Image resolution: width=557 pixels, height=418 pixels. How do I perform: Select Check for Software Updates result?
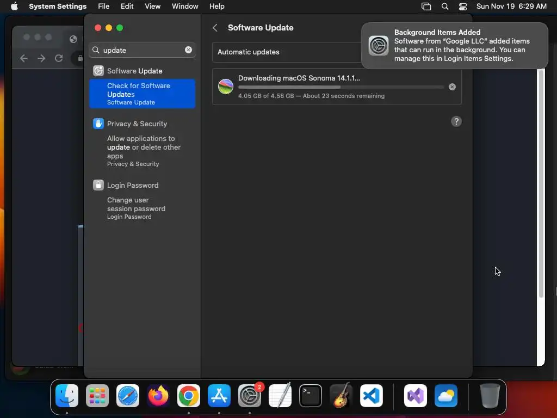coord(142,94)
